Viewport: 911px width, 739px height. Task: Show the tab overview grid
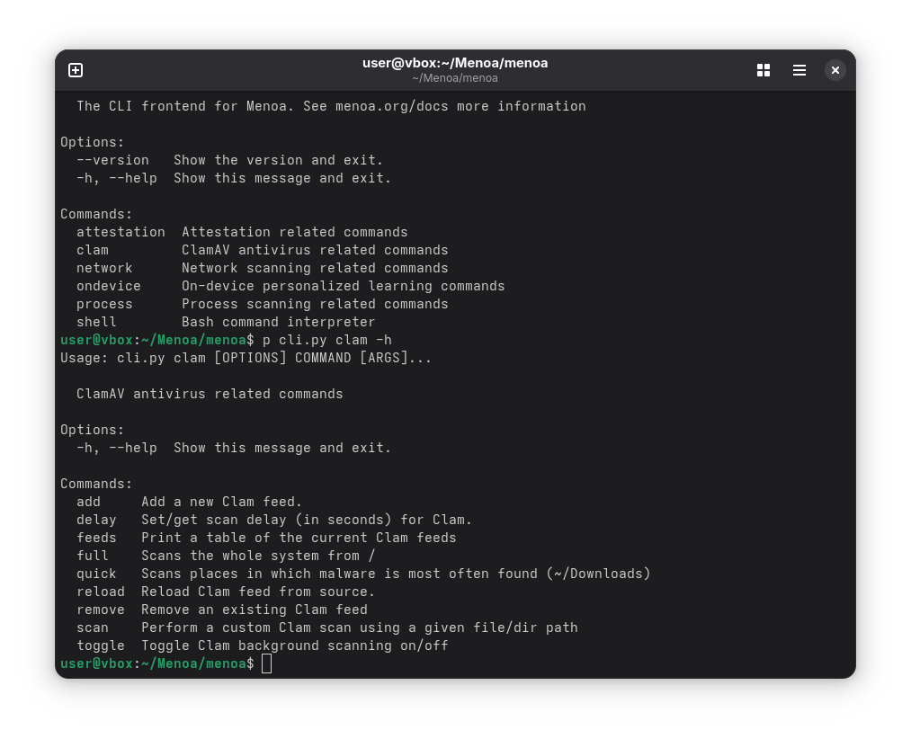pyautogui.click(x=764, y=70)
